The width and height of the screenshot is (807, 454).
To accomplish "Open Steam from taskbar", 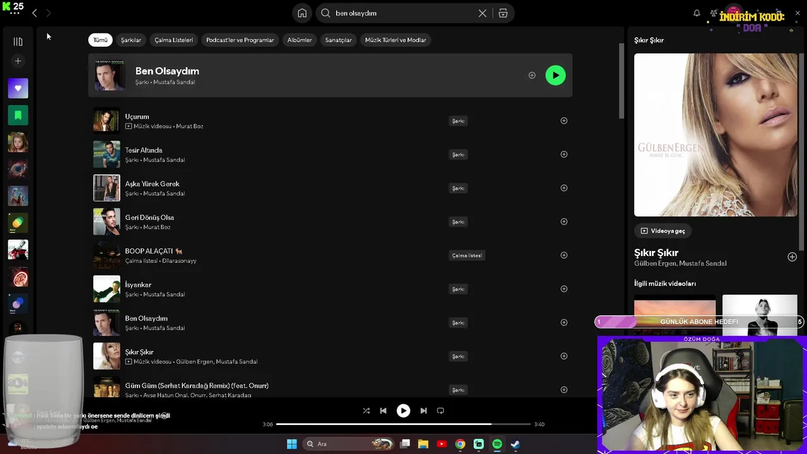I will click(515, 444).
